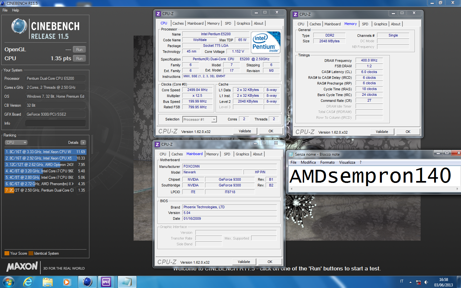Switch to CPU tab in Mainboard window
The height and width of the screenshot is (288, 461).
pos(163,154)
